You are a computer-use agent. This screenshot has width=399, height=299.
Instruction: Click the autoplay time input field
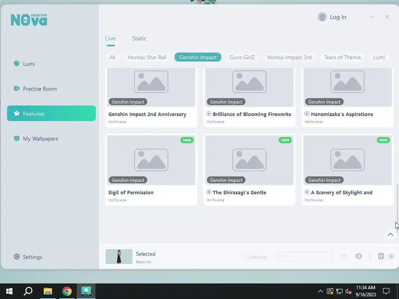[x=304, y=256]
